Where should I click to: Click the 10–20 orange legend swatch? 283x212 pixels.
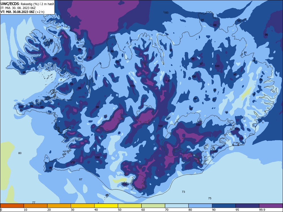[x=36, y=206]
